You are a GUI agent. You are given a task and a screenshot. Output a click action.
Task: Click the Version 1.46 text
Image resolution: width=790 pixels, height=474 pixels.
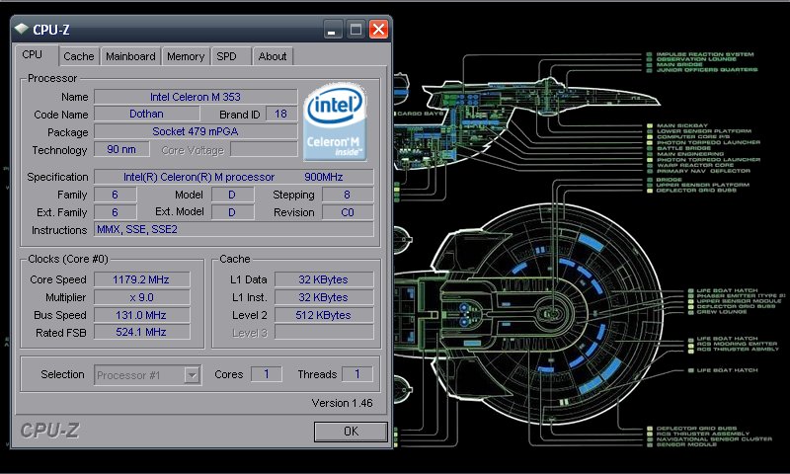click(342, 403)
